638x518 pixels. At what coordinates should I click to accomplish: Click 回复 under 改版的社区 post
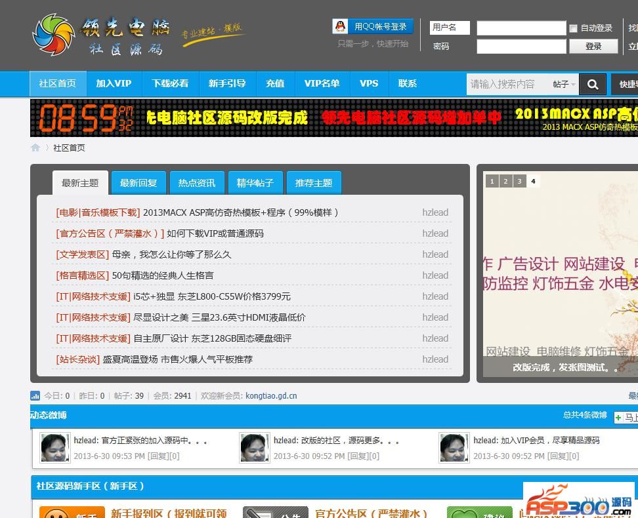(358, 456)
